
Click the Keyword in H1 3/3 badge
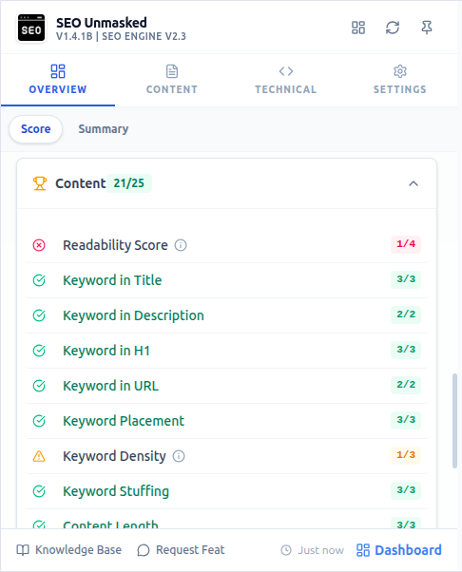point(406,350)
